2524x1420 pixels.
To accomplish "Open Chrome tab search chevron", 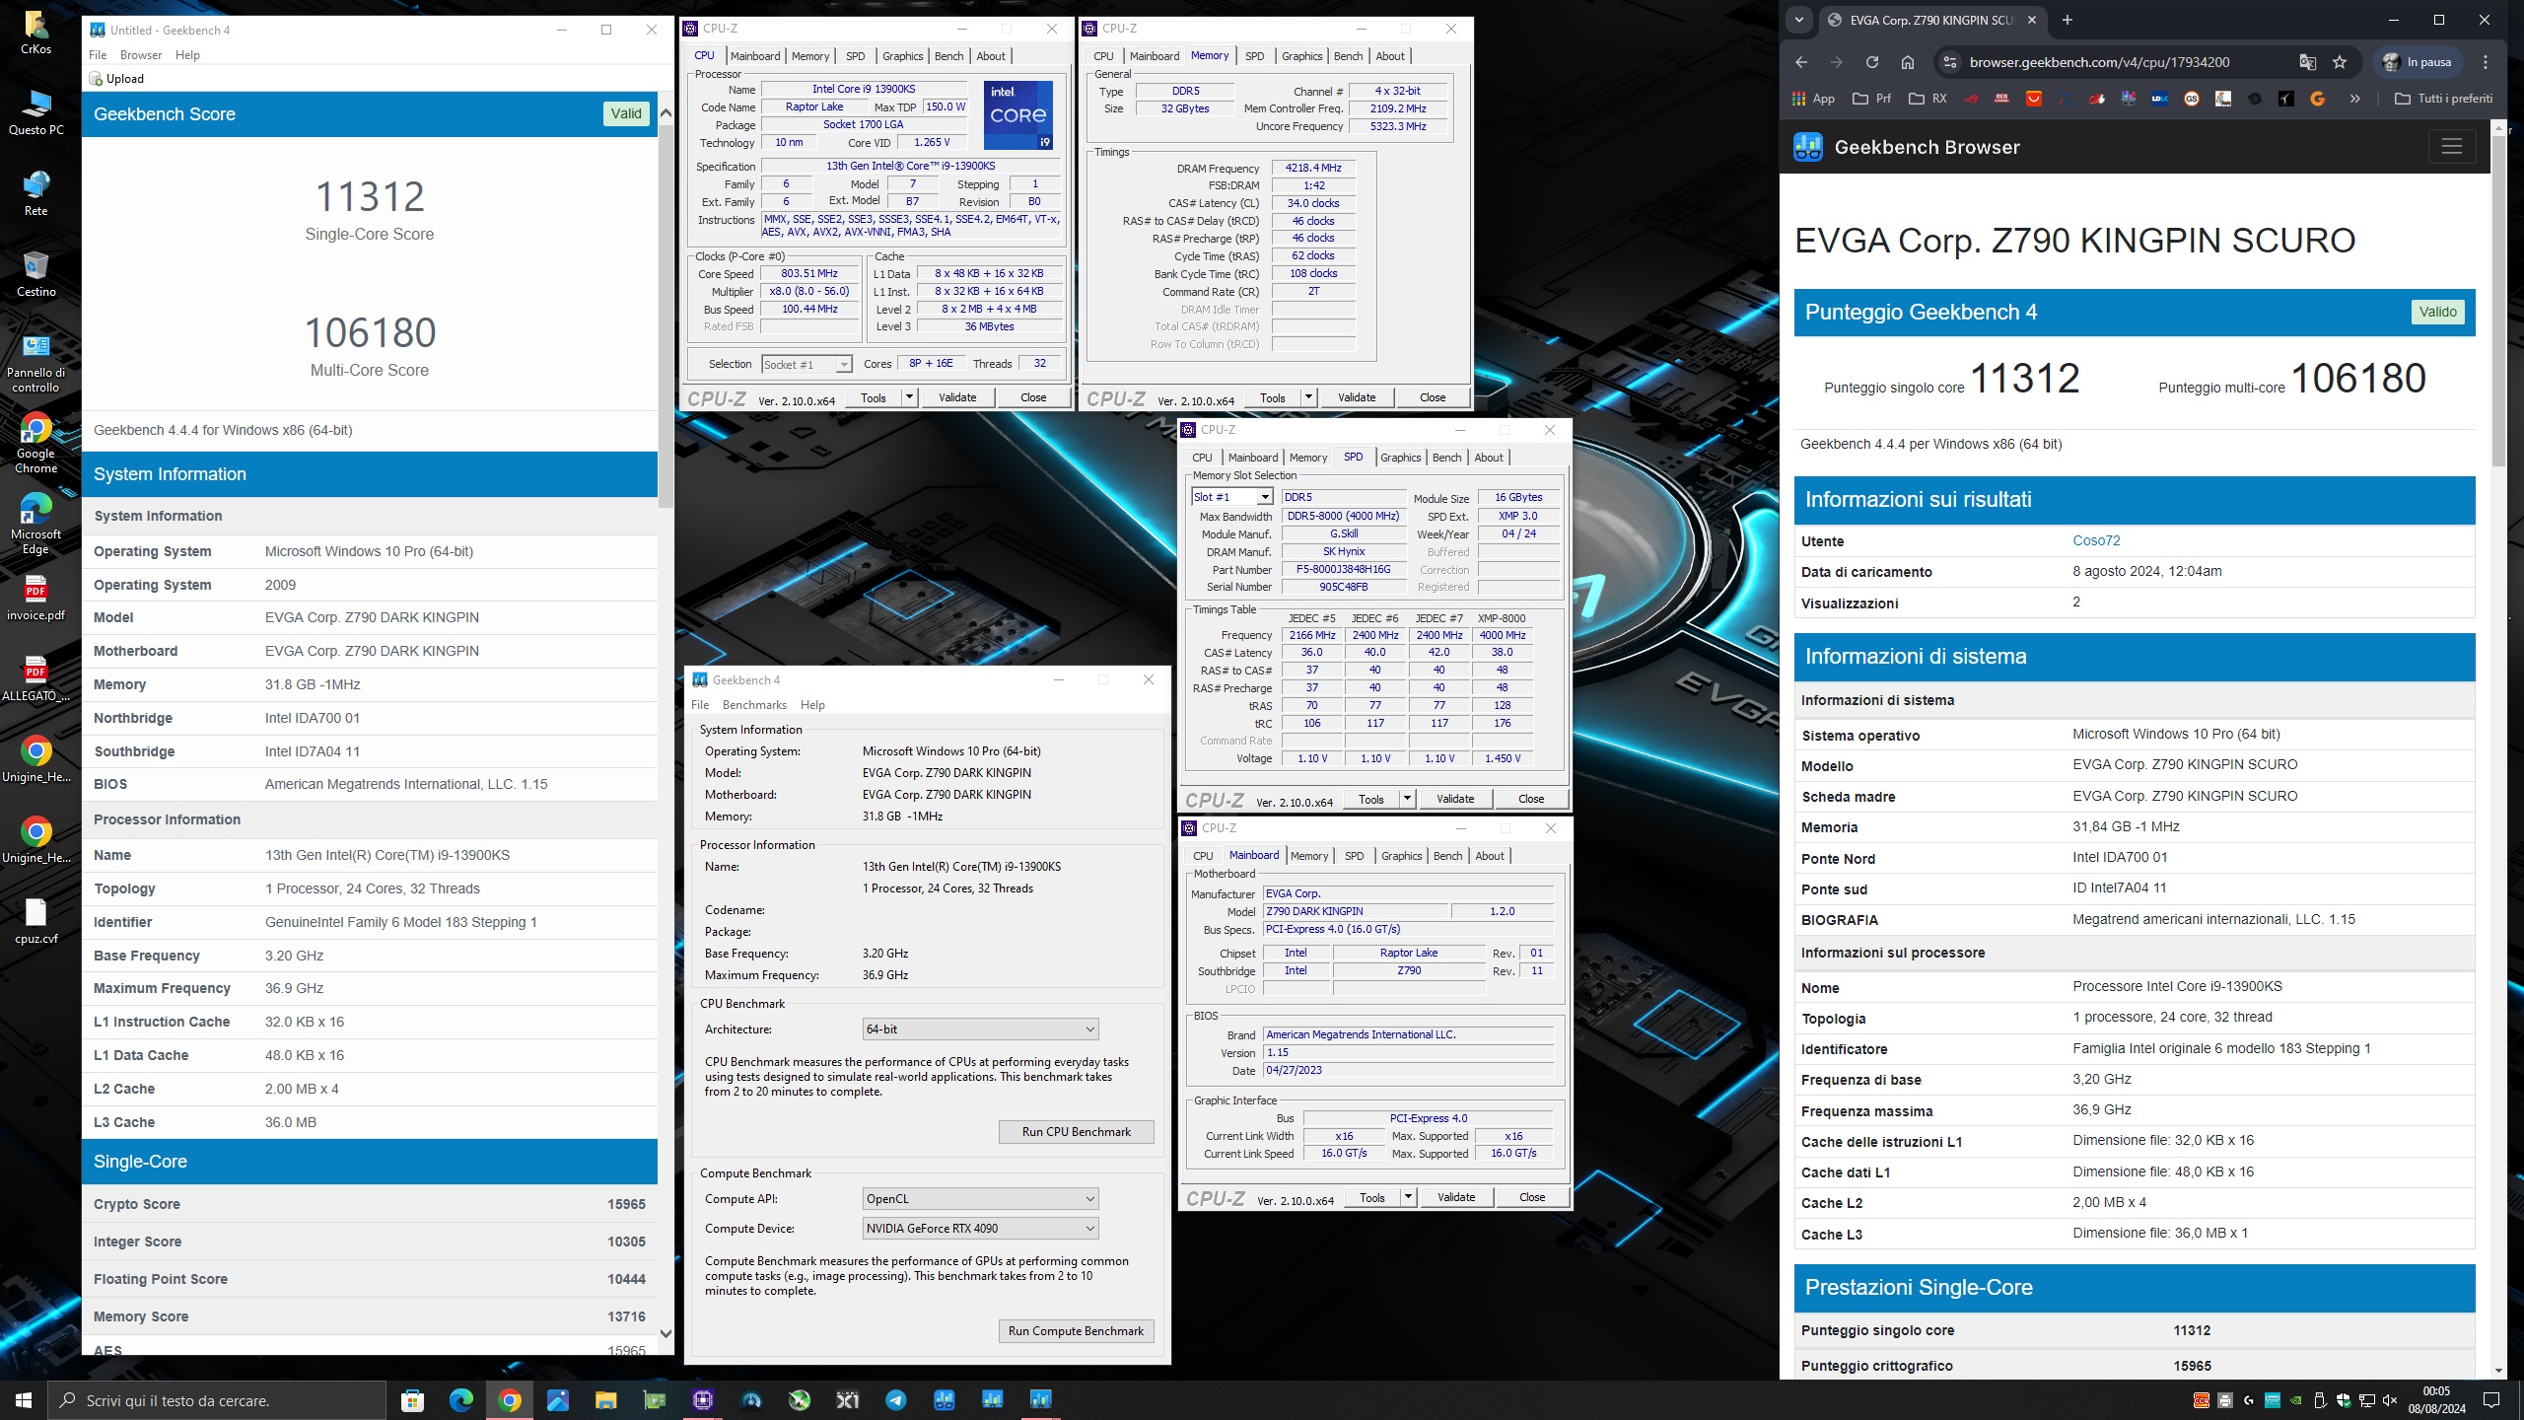I will tap(1799, 20).
